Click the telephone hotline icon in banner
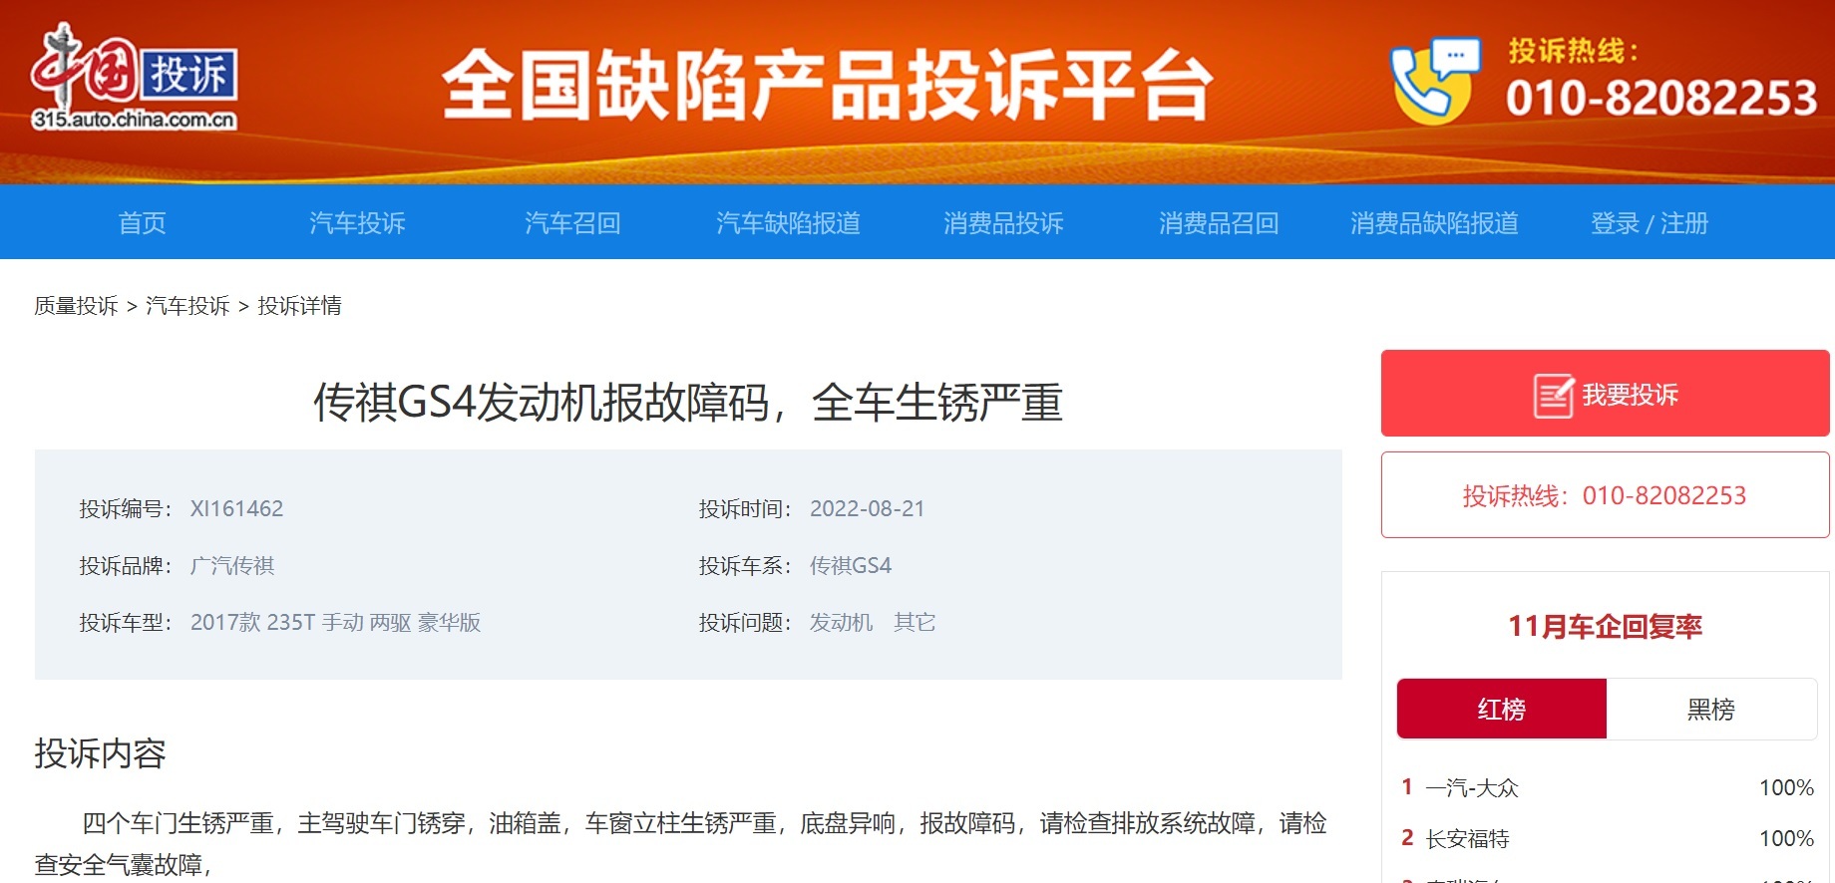The image size is (1835, 883). 1435,82
